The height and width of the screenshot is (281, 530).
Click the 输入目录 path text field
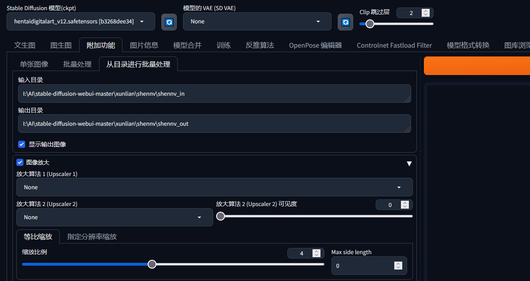(214, 94)
